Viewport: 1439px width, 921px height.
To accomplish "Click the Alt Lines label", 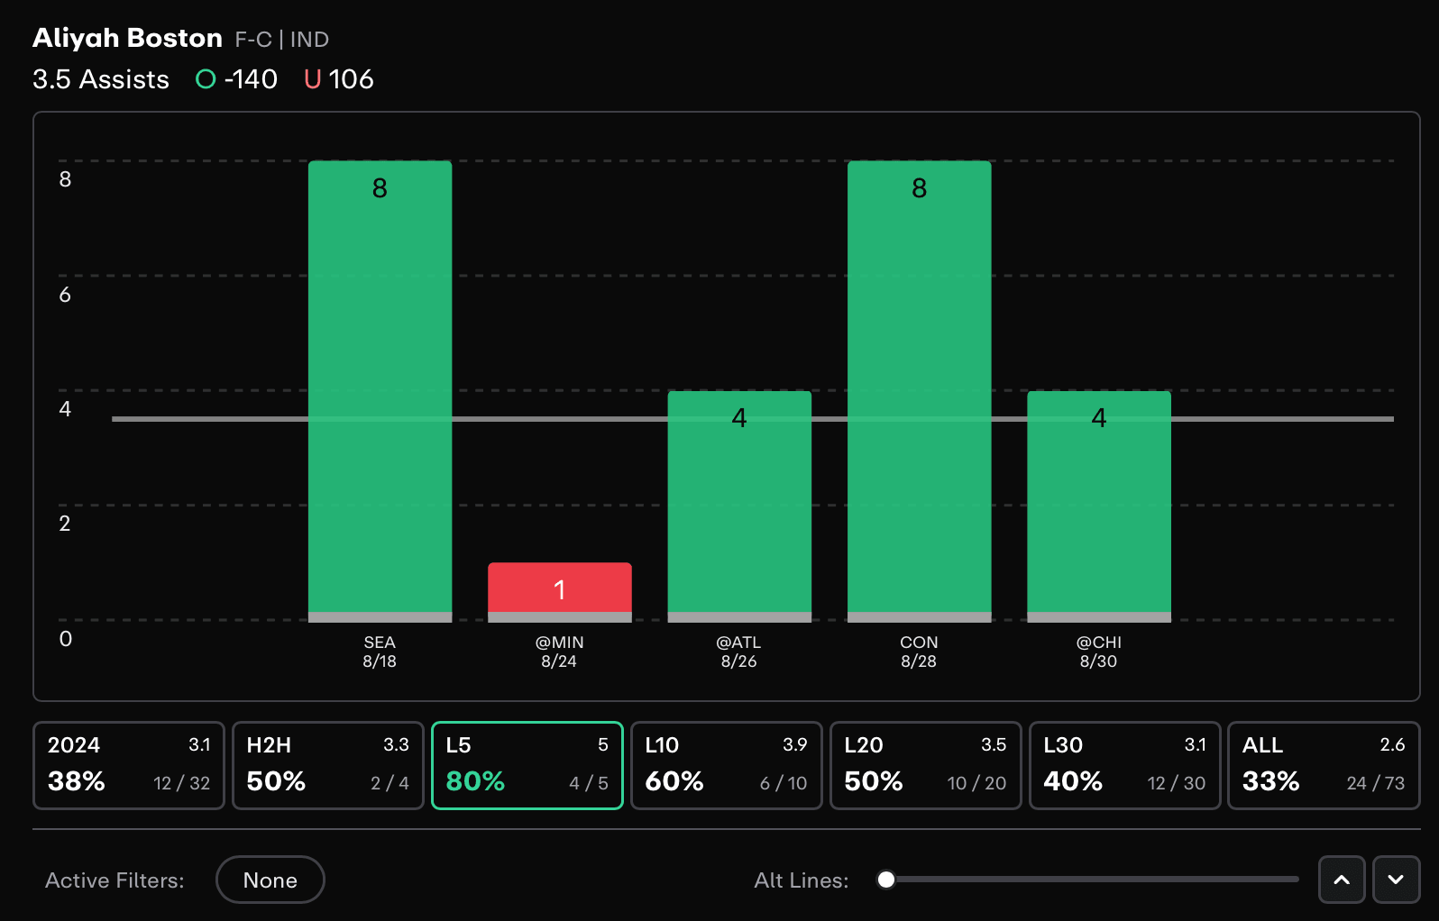I will point(802,880).
